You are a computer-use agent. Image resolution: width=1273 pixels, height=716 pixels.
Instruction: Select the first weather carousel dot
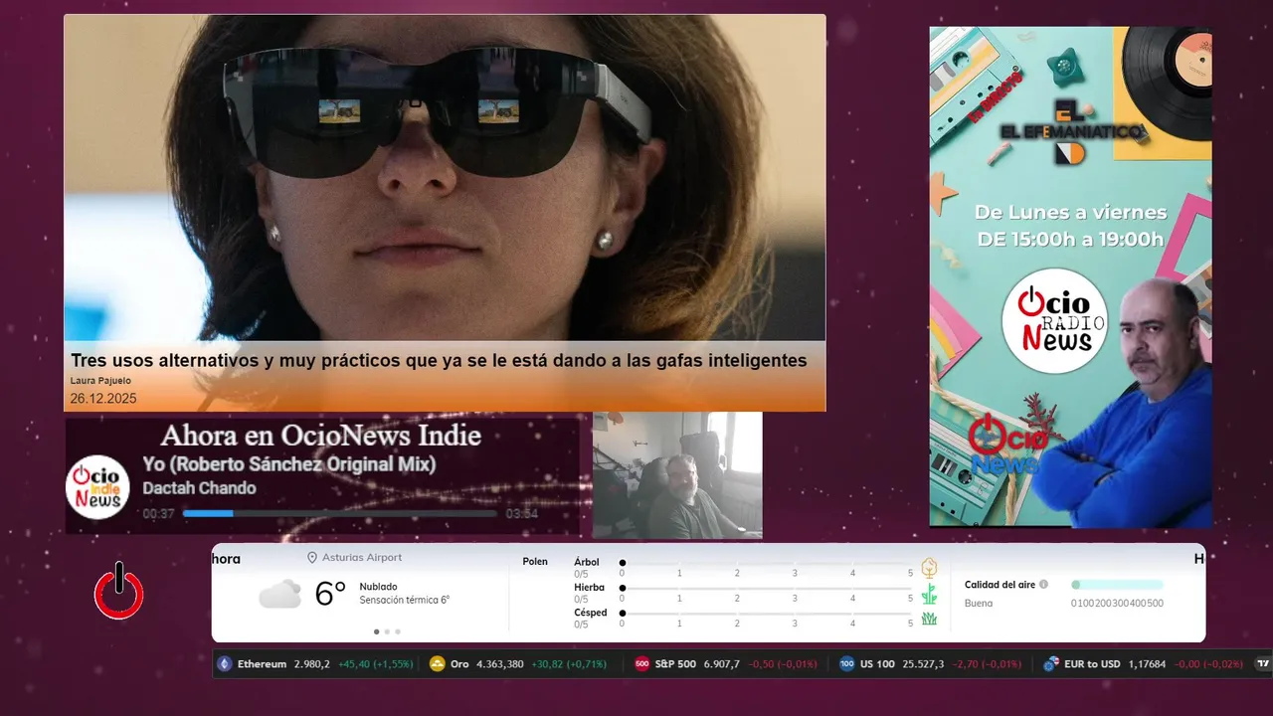(x=376, y=631)
